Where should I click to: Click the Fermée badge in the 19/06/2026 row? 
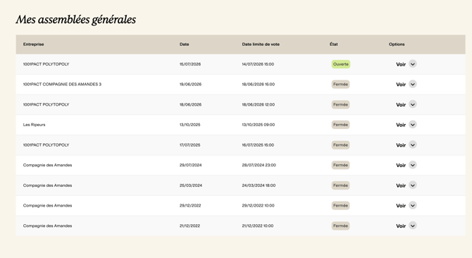[340, 85]
